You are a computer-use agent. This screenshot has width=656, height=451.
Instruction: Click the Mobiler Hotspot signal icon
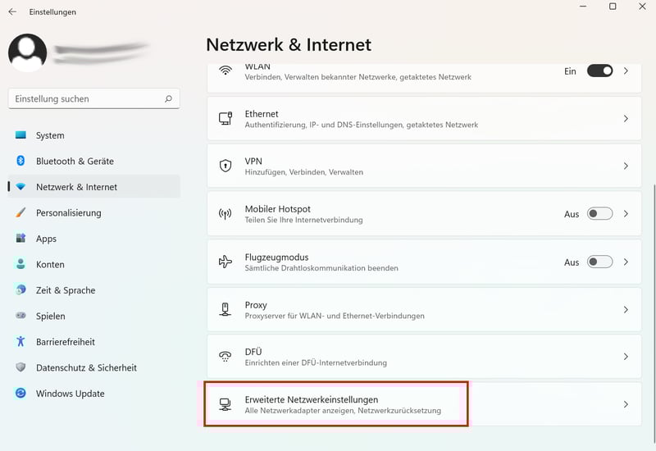click(x=225, y=214)
